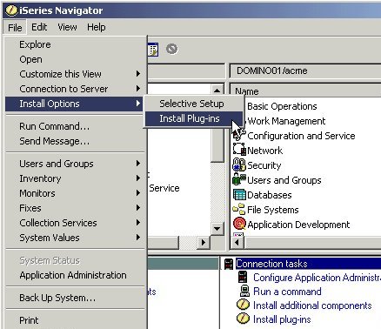Screen dimensions: 381x329
Task: Click the Databases table icon
Action: pyautogui.click(x=239, y=194)
